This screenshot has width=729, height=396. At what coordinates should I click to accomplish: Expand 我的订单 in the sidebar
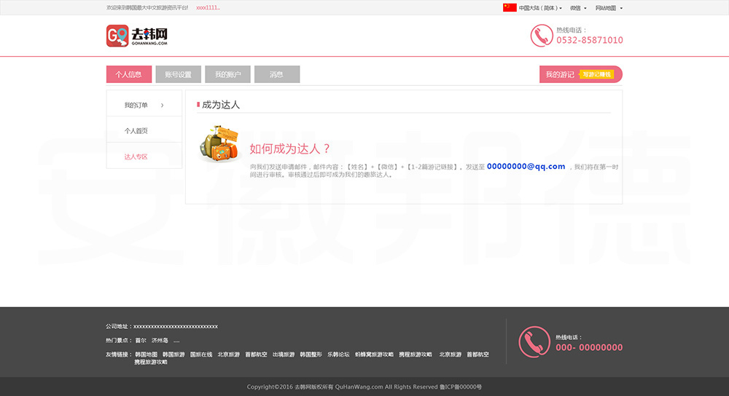tap(144, 106)
